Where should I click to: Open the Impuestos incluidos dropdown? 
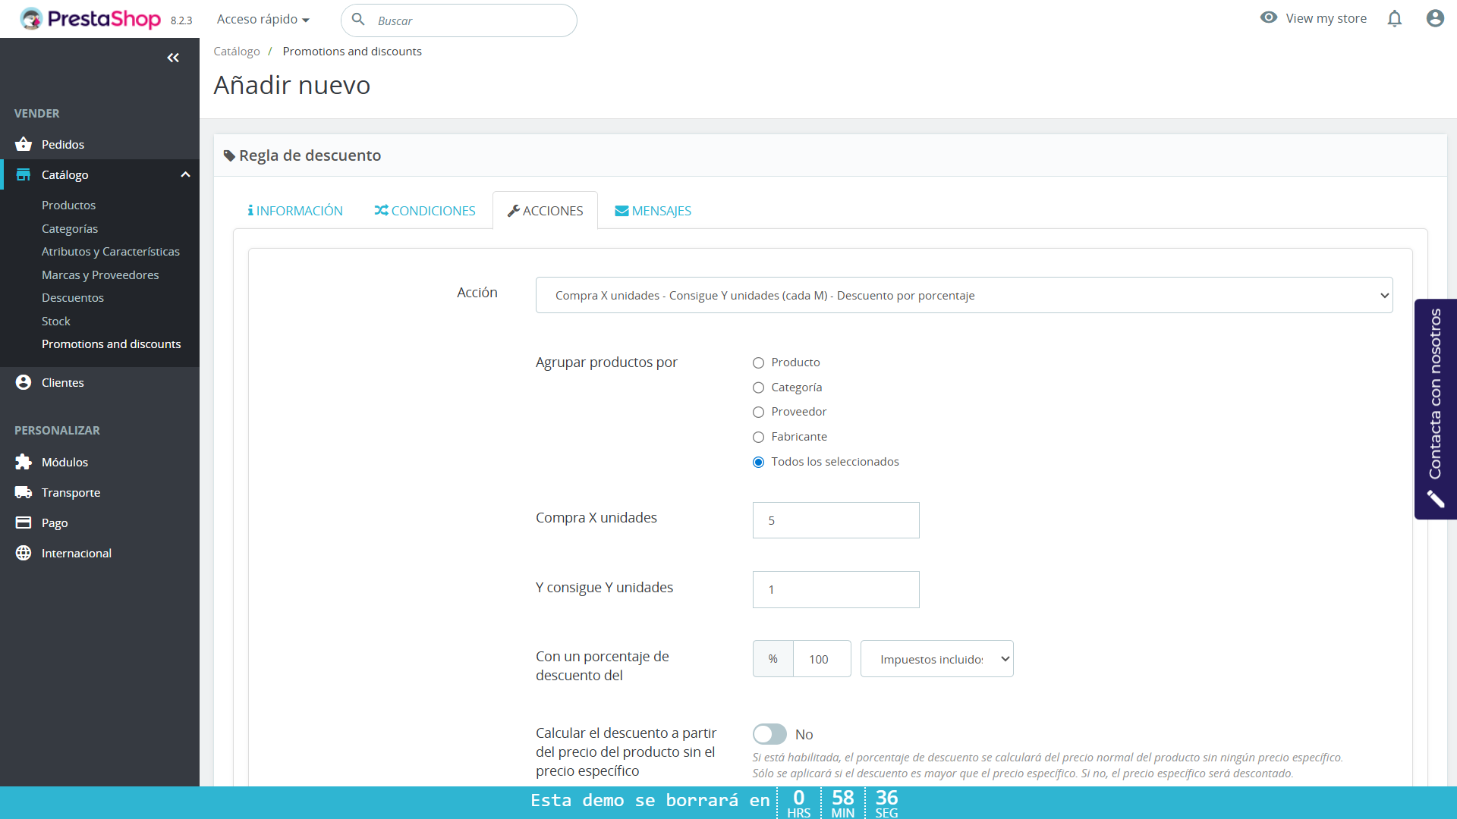[x=936, y=659]
